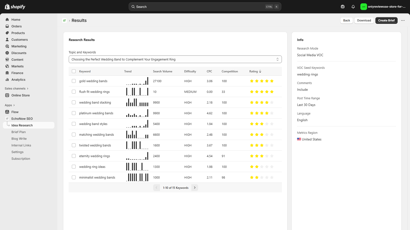Select the 'wedding band stacking' row checkbox
Image resolution: width=410 pixels, height=230 pixels.
point(74,102)
